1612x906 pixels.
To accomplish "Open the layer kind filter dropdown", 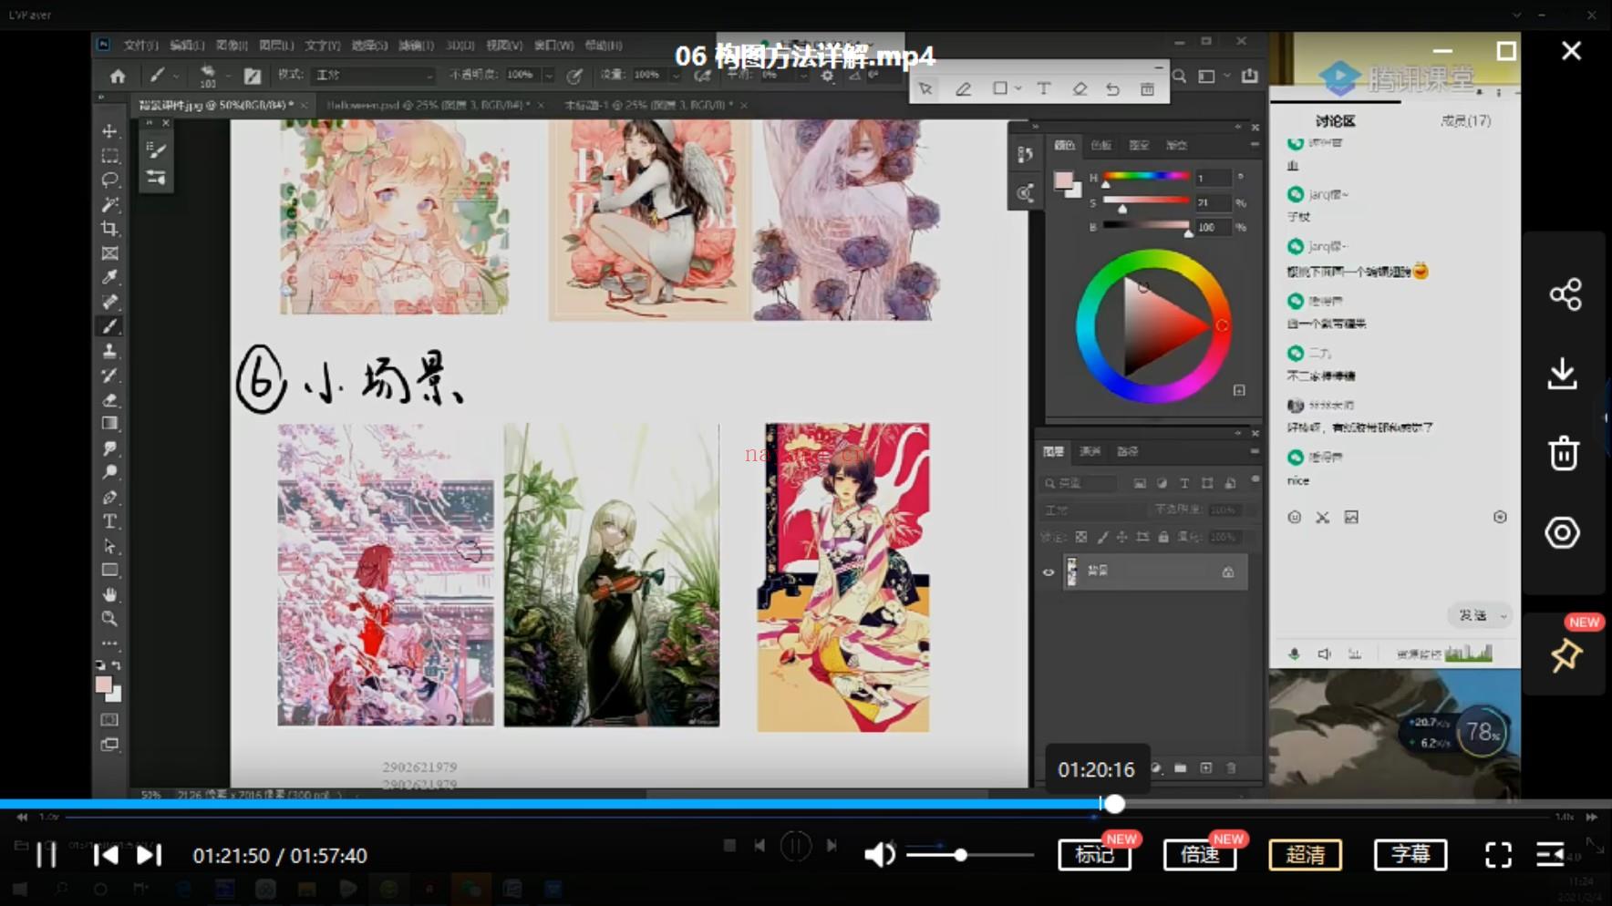I will pos(1080,483).
